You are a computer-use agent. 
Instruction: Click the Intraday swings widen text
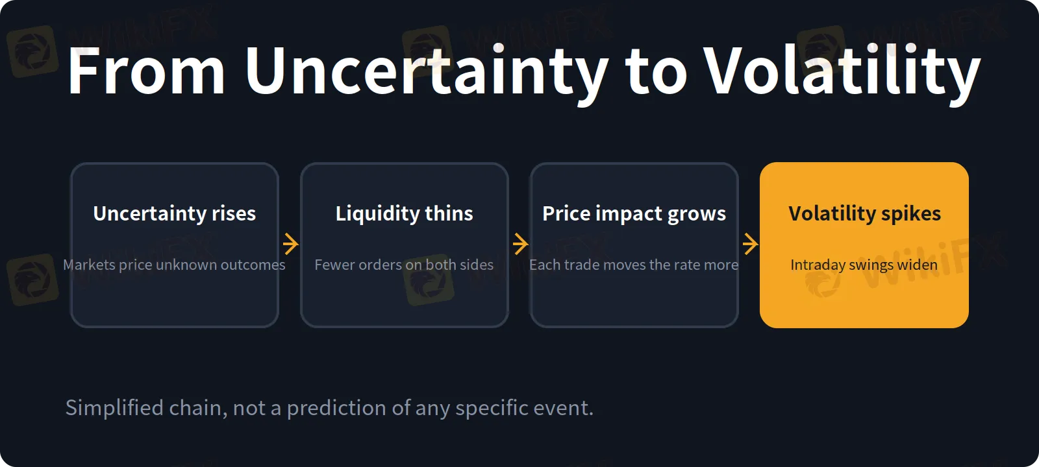pos(864,265)
